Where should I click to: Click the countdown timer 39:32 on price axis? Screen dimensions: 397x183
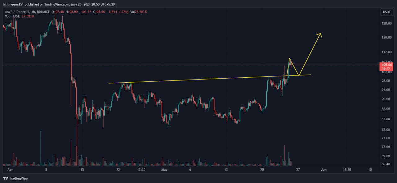pos(386,68)
